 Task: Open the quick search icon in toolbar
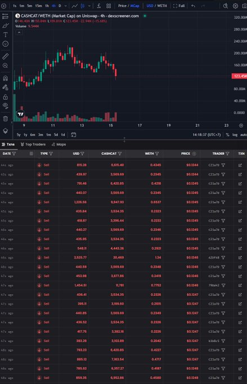point(226,6)
